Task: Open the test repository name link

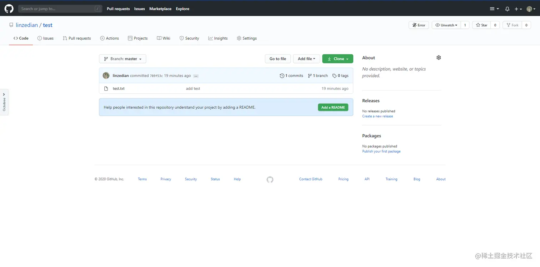Action: click(47, 25)
